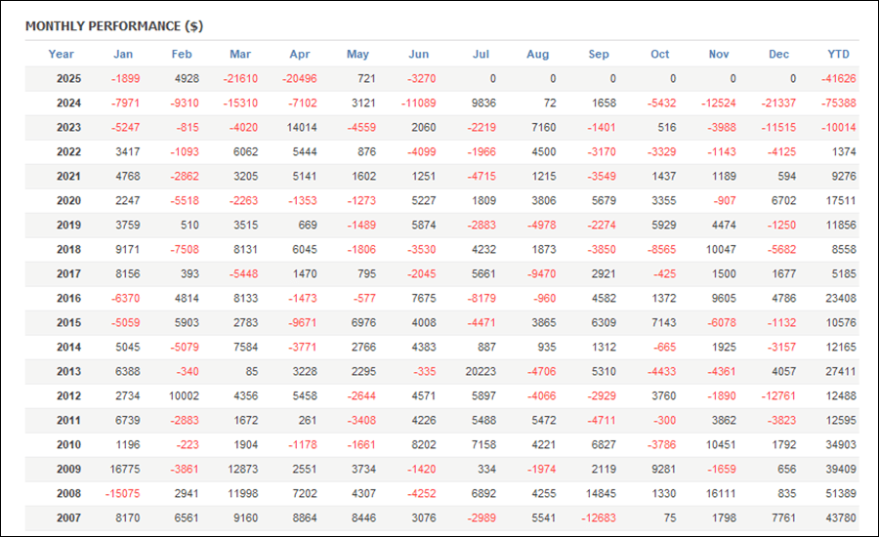
Task: Click the Jan column header
Action: coord(123,55)
